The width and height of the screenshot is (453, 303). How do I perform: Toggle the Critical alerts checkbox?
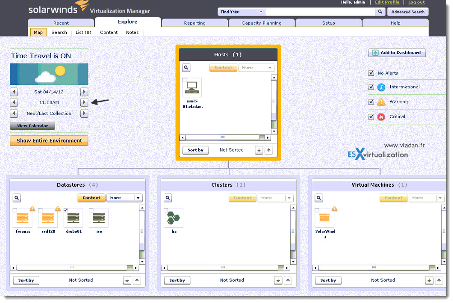[371, 117]
